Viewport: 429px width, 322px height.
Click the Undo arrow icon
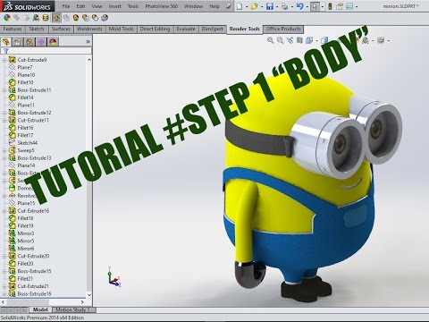[x=300, y=6]
